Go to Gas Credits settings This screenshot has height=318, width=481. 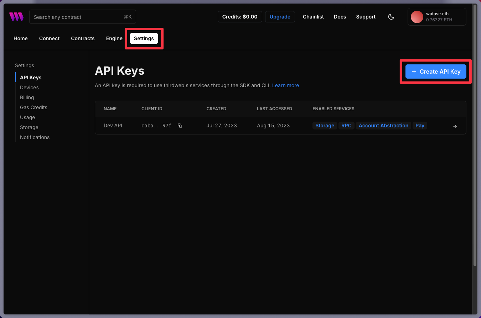click(x=33, y=107)
